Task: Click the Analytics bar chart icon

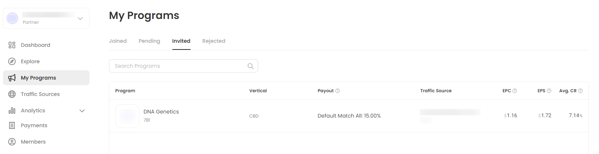Action: coord(12,110)
